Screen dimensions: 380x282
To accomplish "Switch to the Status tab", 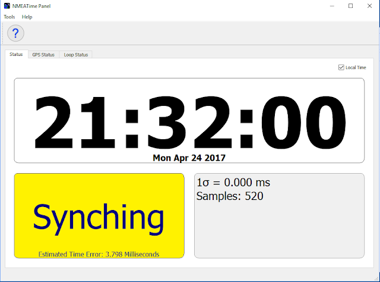I will (16, 54).
